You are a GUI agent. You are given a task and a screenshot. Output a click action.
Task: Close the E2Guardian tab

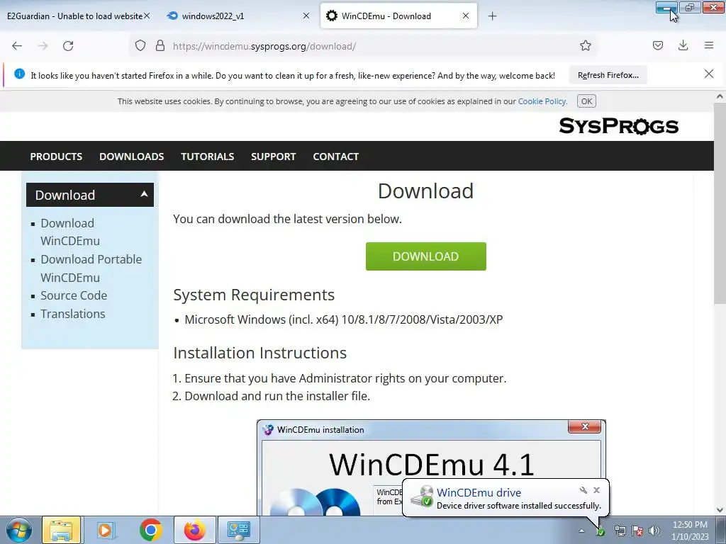[147, 16]
